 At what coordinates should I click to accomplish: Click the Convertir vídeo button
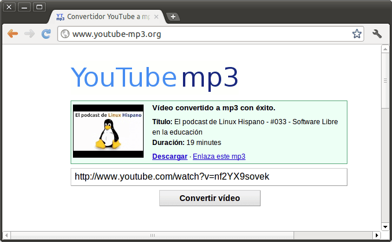click(210, 198)
